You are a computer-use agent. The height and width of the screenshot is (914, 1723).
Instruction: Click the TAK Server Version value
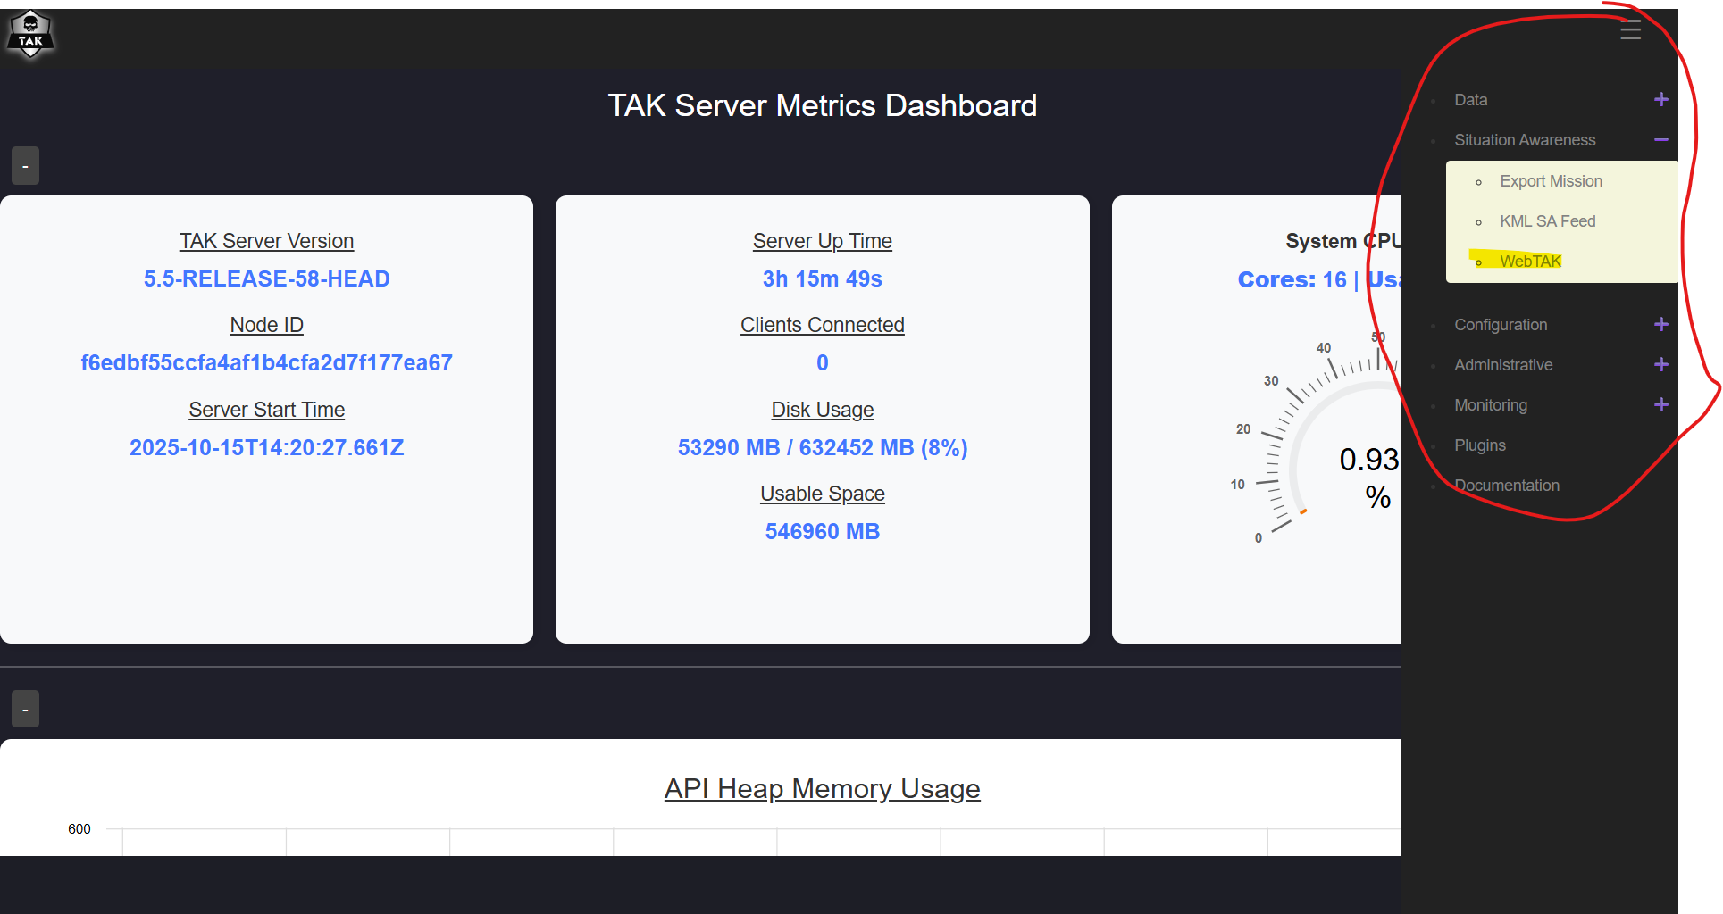266,279
